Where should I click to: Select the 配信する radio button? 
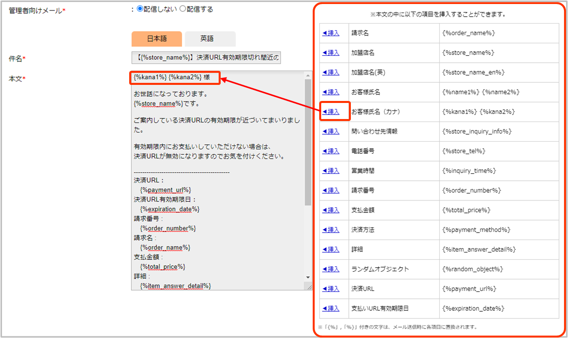183,9
